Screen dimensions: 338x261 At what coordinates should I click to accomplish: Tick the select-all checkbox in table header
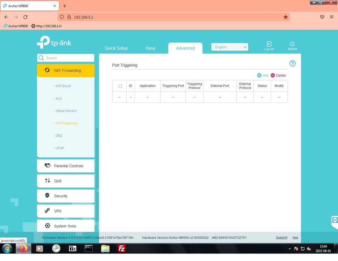(x=120, y=86)
